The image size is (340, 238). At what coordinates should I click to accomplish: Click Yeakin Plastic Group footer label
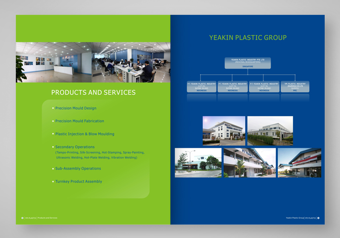pos(295,218)
